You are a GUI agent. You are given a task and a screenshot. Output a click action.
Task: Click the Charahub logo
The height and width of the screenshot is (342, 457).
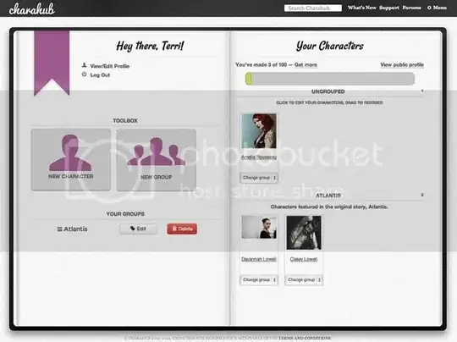coord(32,8)
